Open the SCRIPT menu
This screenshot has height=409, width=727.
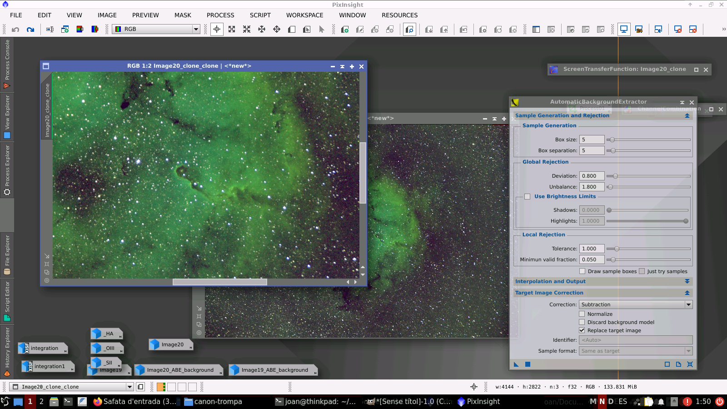coord(260,15)
